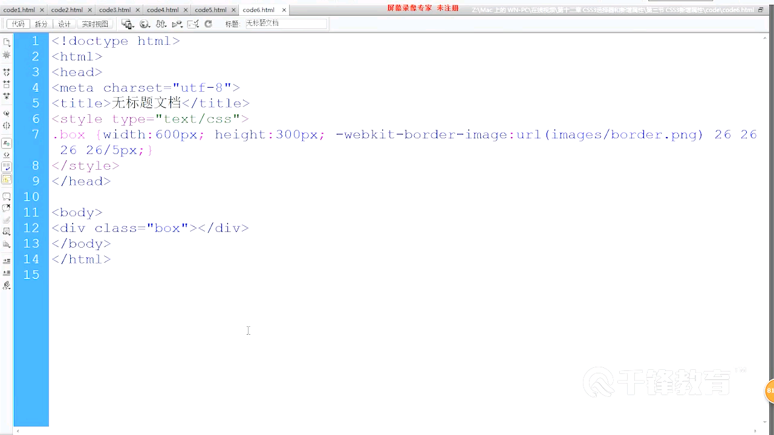Click the meta charset="utf-8" line

tap(146, 88)
